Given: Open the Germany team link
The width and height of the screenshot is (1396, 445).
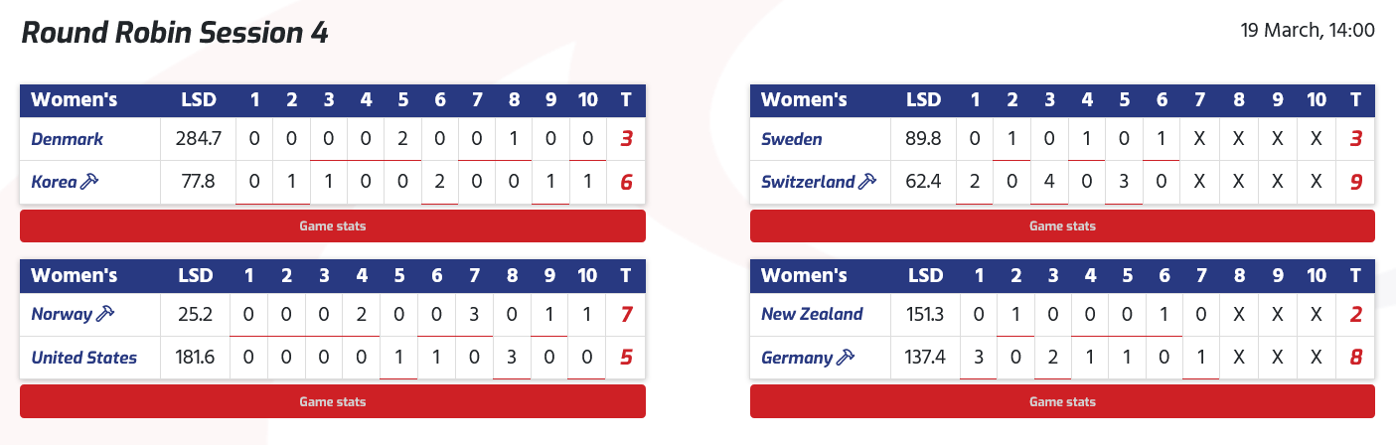Looking at the screenshot, I should click(x=797, y=359).
